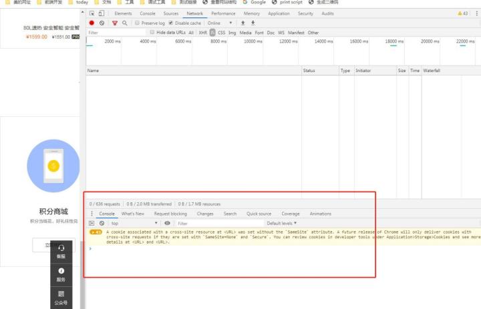Click the 公众号 QR icon
The width and height of the screenshot is (481, 309).
click(x=61, y=294)
